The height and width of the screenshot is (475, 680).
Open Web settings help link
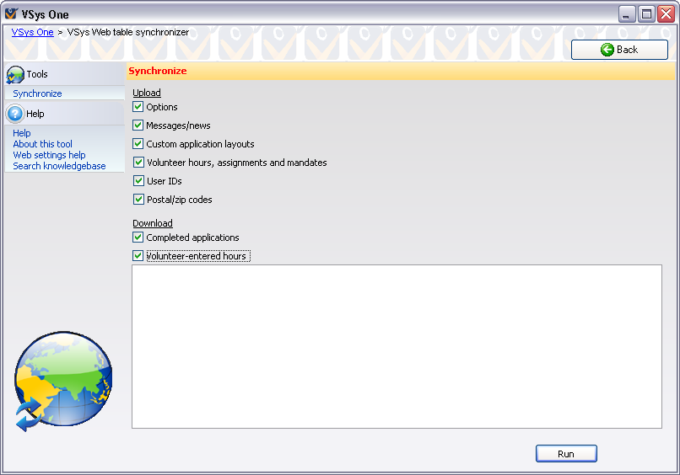tap(49, 155)
